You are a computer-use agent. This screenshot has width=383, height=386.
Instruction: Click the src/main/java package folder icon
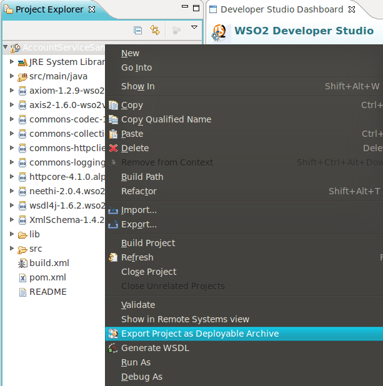coord(22,77)
